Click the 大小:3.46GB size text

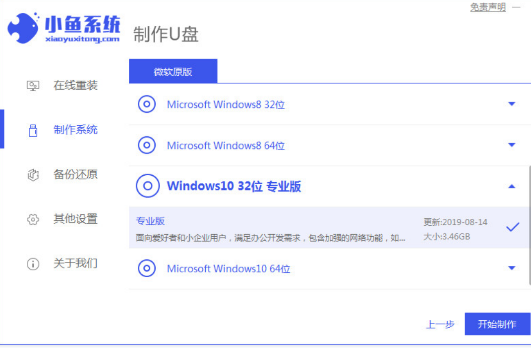[447, 237]
